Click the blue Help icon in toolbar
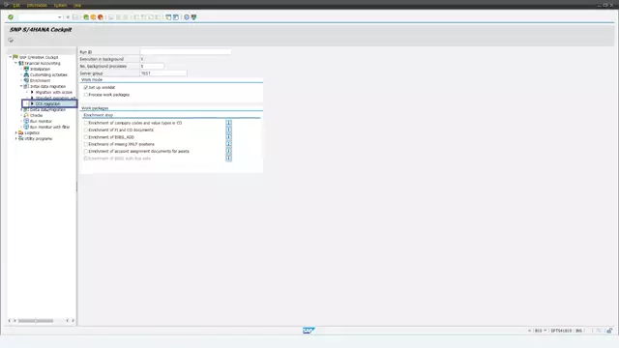The image size is (619, 348). coord(187,17)
